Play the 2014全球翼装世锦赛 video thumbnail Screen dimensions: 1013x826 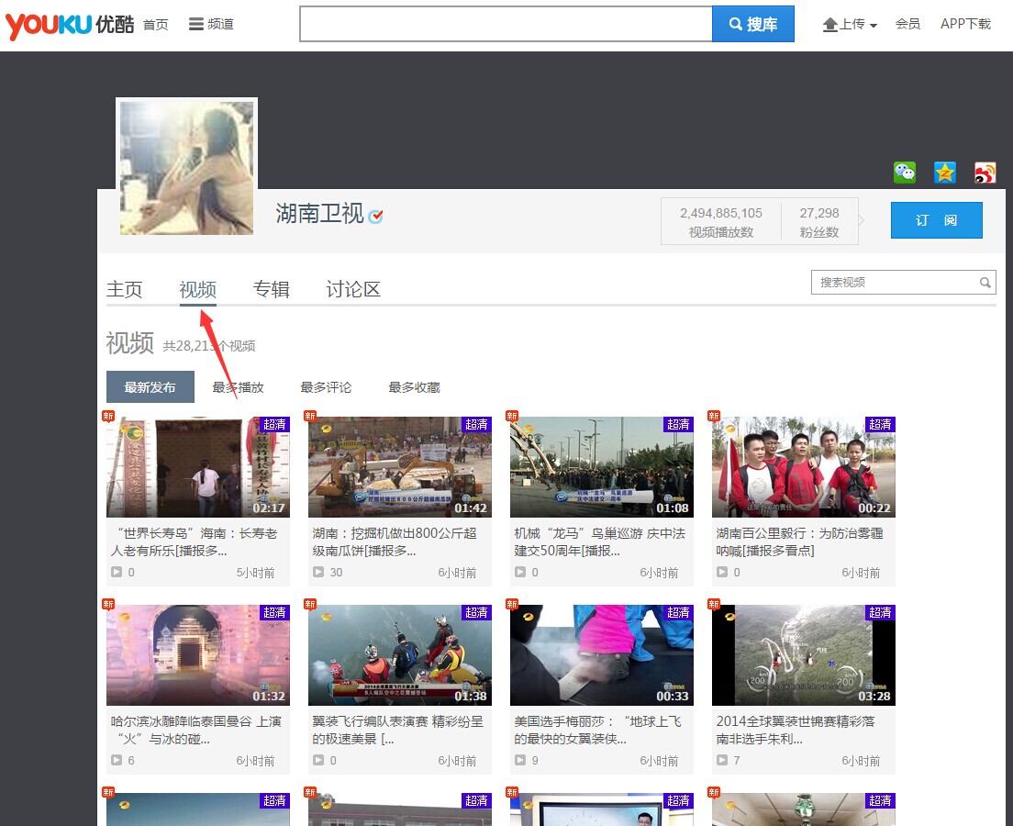click(x=804, y=654)
